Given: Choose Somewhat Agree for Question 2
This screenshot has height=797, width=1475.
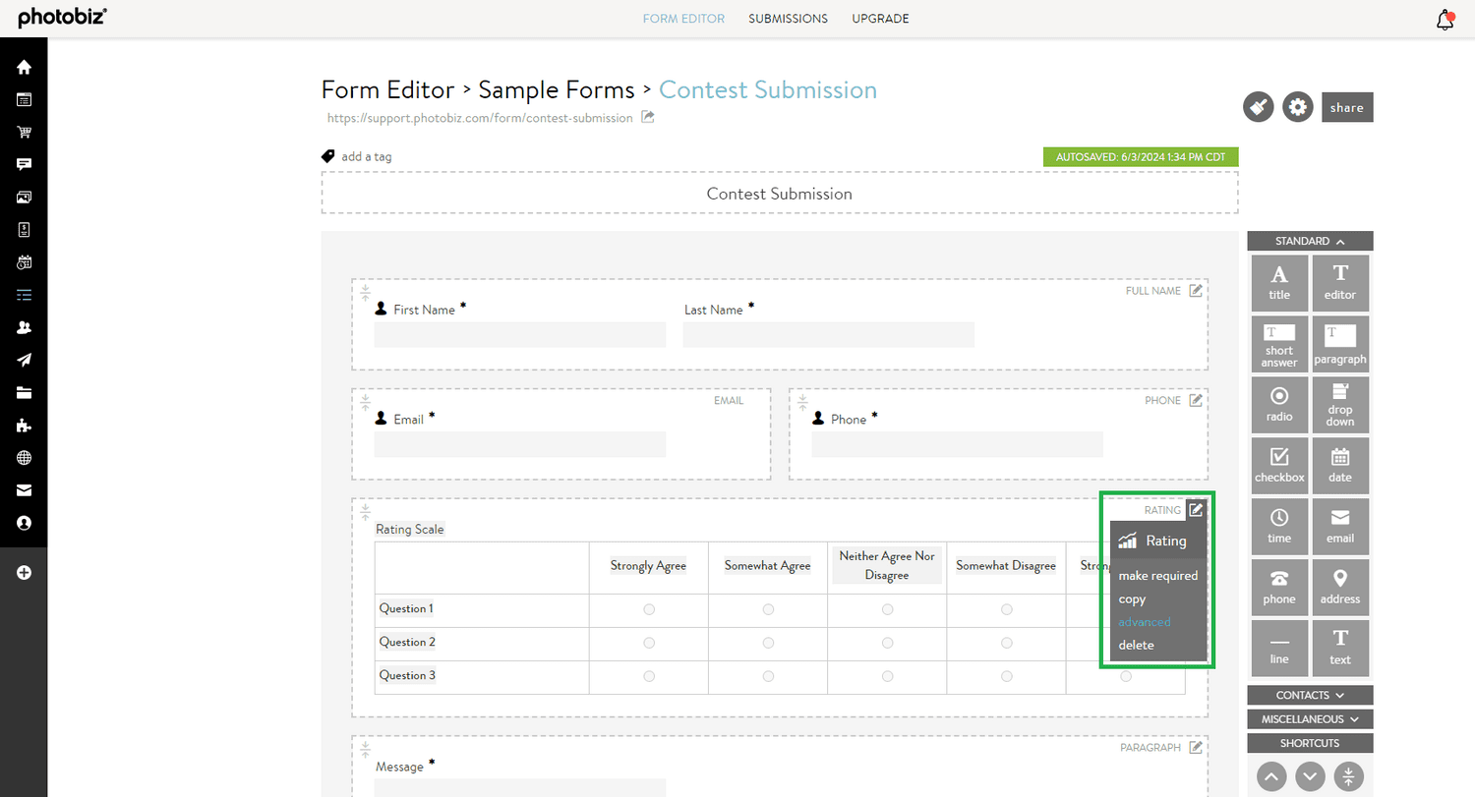Looking at the screenshot, I should click(x=768, y=643).
